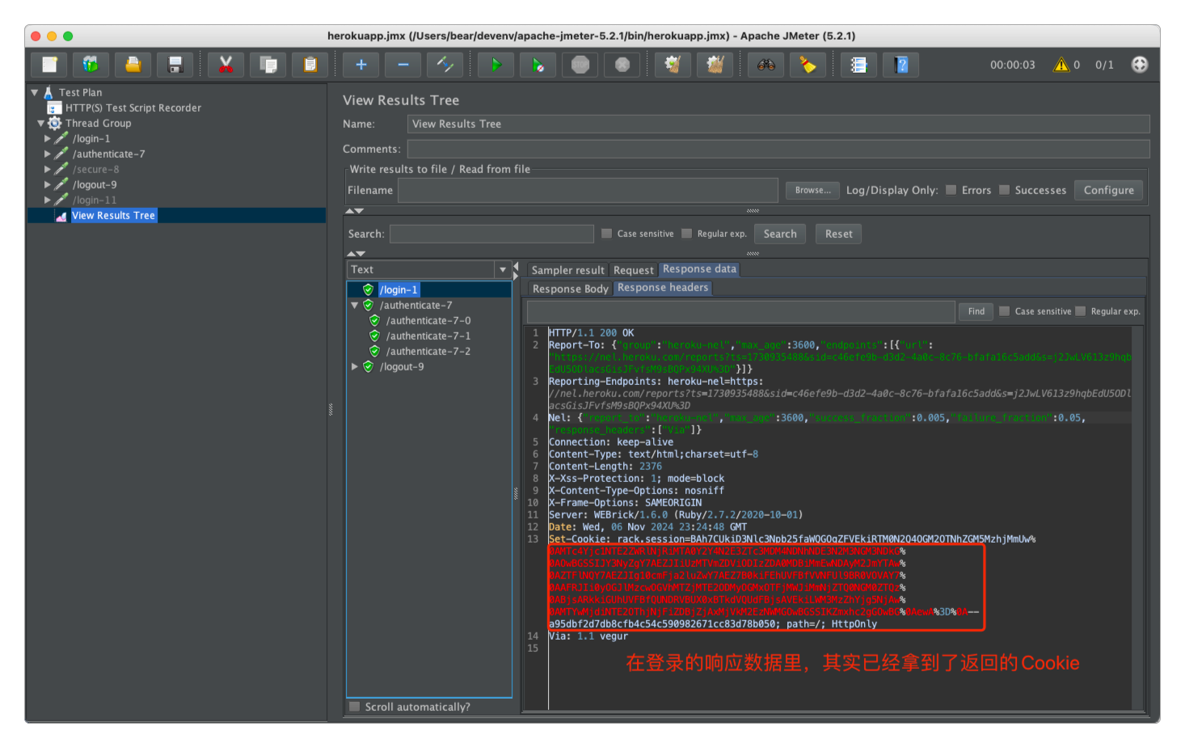This screenshot has height=748, width=1185.
Task: Open the Templates icon in toolbar
Action: point(91,65)
